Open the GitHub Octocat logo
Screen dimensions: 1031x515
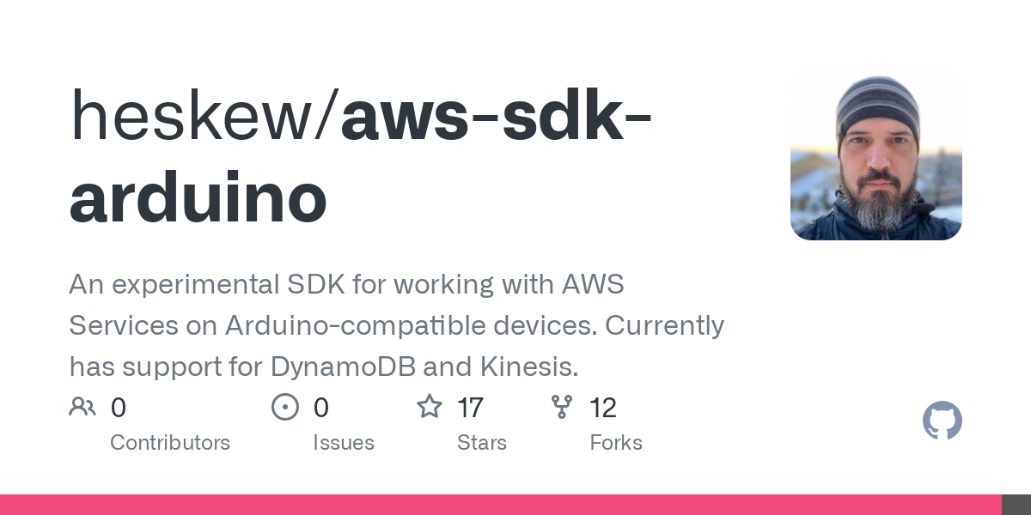[943, 421]
